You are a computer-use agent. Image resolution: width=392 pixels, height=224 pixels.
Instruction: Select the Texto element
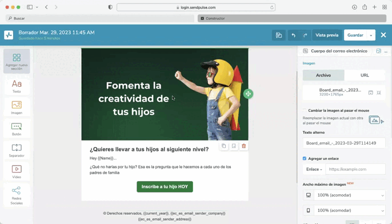point(17,86)
